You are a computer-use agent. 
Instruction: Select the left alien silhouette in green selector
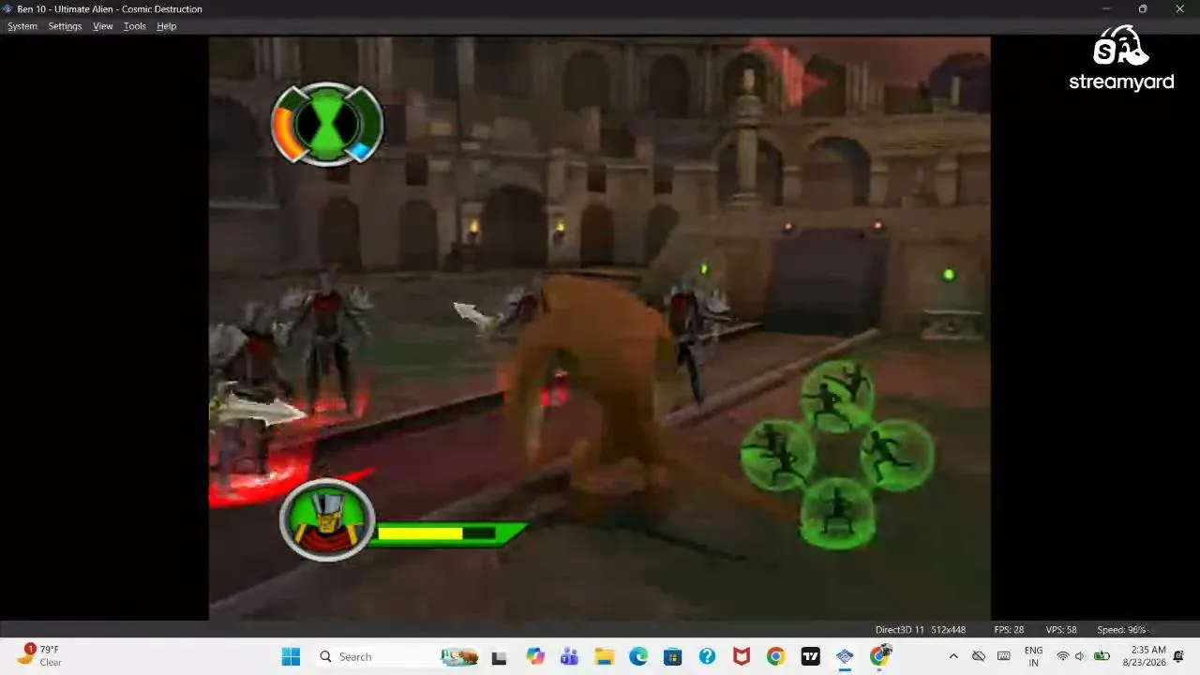pos(776,455)
